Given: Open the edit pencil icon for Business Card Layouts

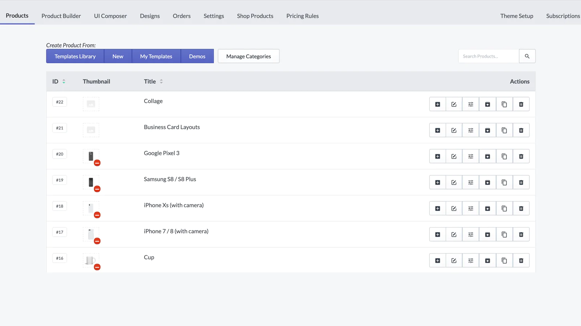Looking at the screenshot, I should (x=454, y=130).
